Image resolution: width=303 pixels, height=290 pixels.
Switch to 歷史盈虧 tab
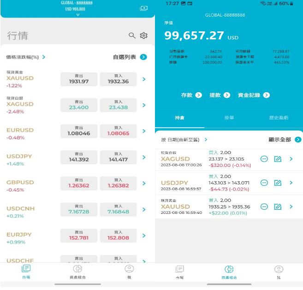278,118
